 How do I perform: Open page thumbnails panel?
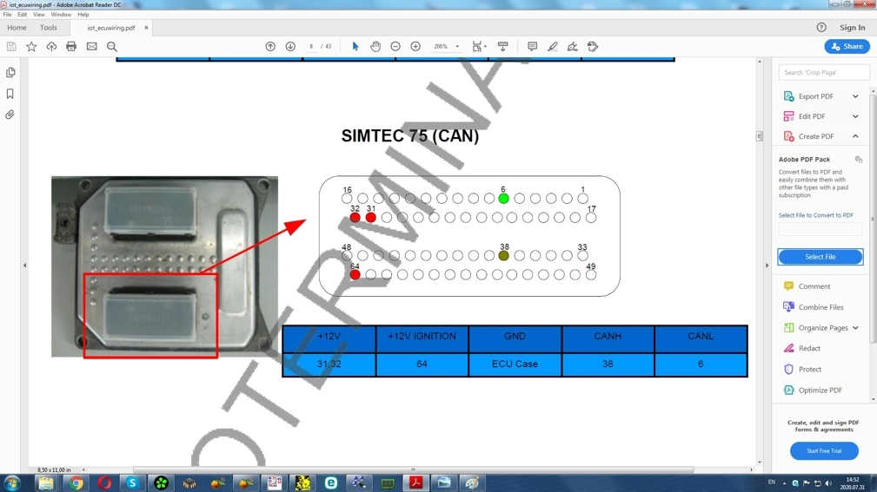[x=10, y=73]
